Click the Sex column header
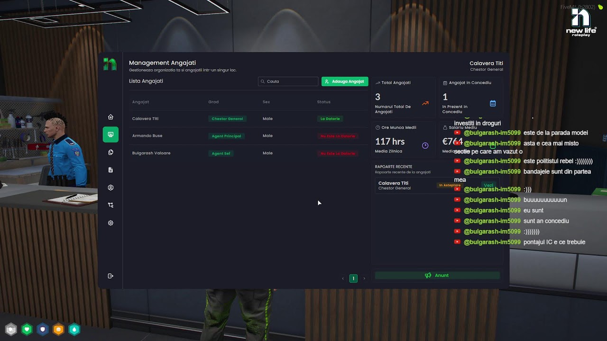 266,102
